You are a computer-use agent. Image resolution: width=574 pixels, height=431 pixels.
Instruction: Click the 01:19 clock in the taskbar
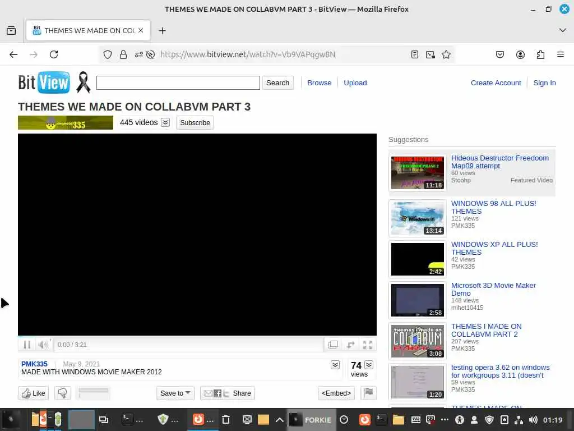[553, 420]
